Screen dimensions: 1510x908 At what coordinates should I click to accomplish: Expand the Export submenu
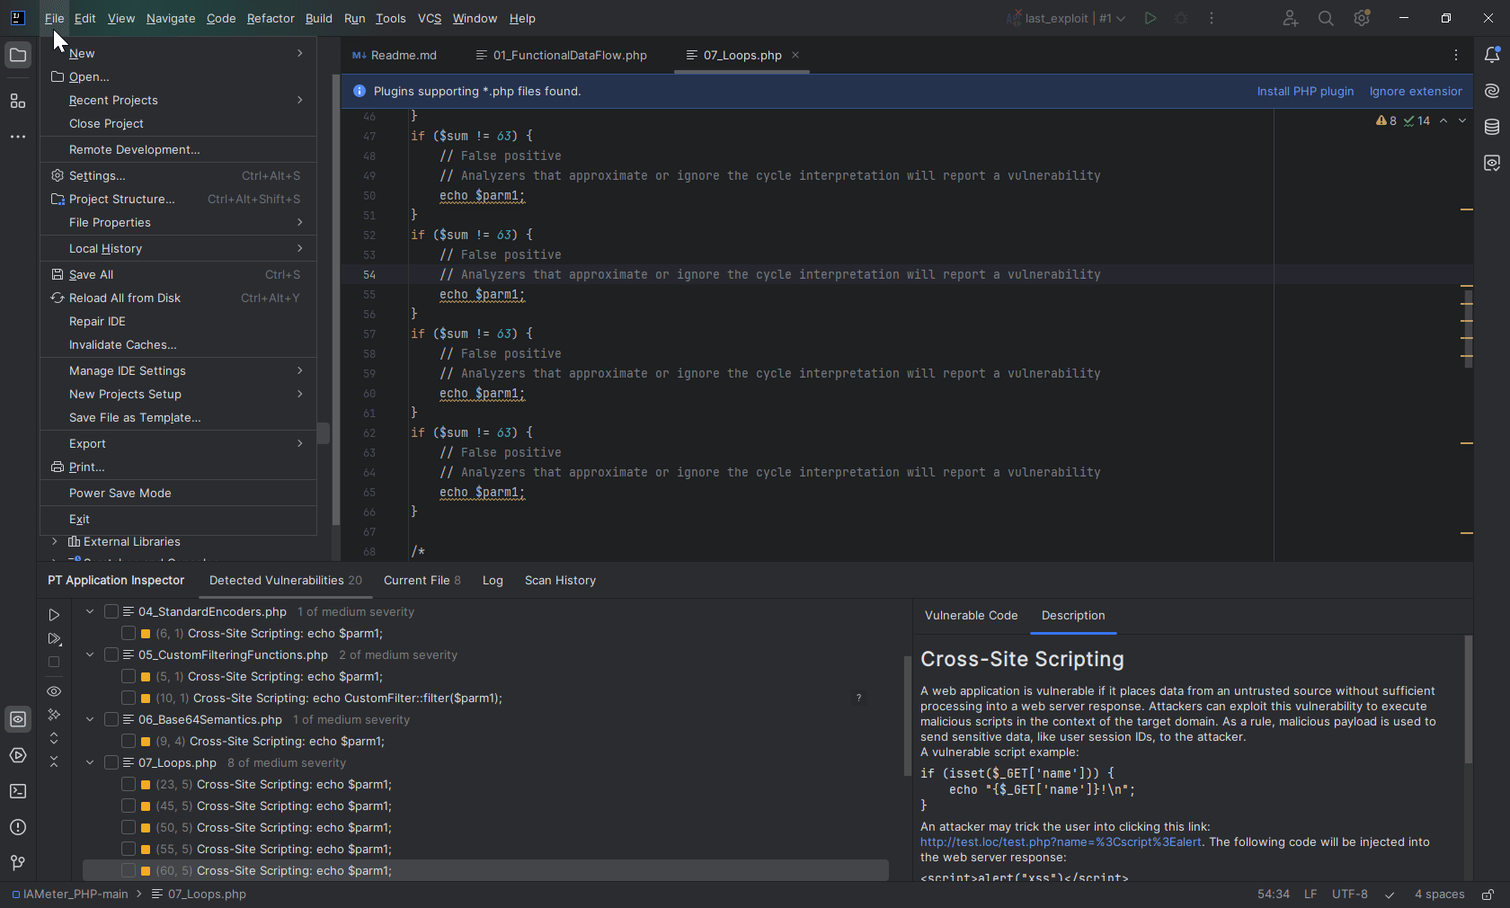(178, 443)
